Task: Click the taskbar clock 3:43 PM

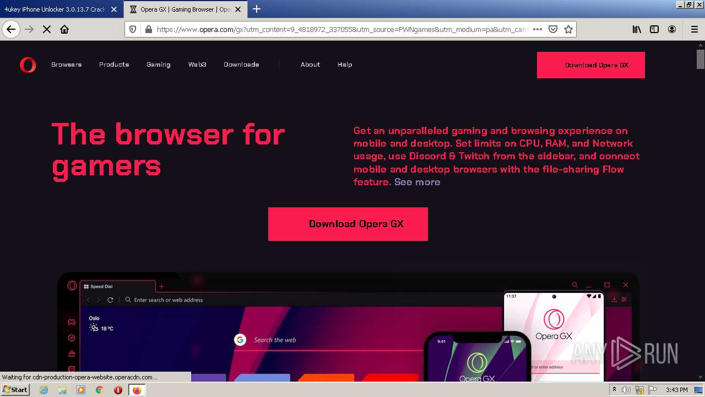Action: click(677, 390)
